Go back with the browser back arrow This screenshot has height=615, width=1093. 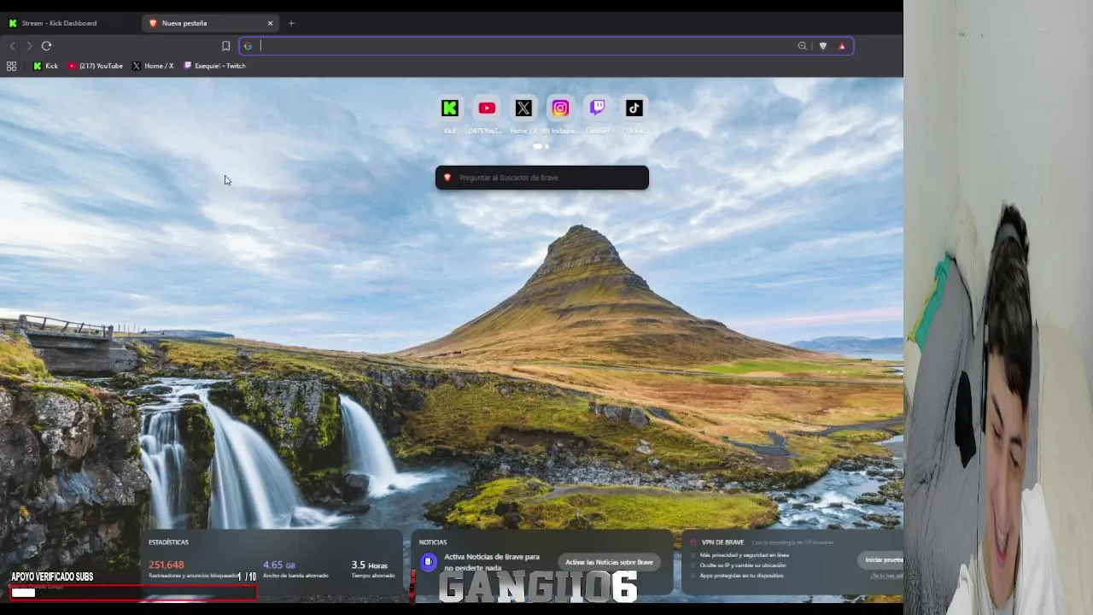point(12,46)
